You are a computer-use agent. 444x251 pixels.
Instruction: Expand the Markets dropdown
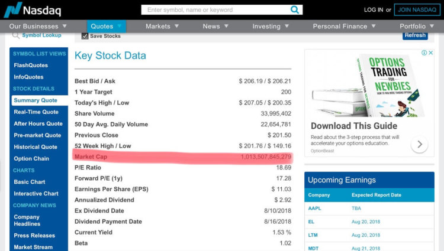162,26
